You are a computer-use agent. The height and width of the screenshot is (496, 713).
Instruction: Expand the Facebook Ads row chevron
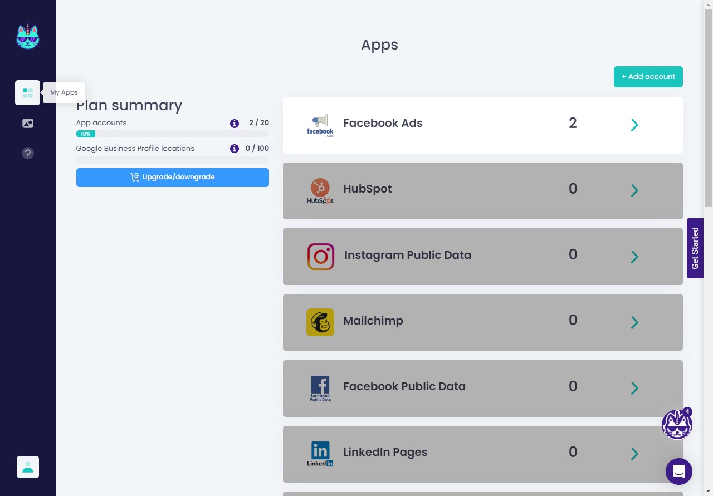coord(634,125)
